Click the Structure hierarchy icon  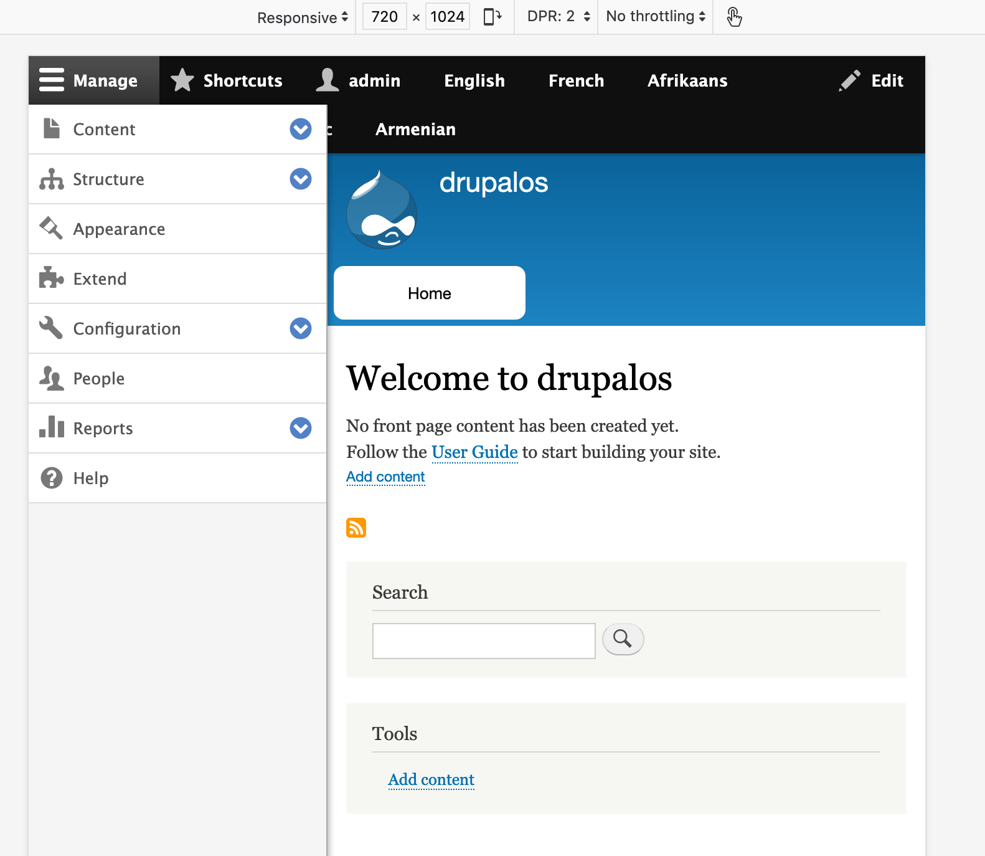click(52, 179)
